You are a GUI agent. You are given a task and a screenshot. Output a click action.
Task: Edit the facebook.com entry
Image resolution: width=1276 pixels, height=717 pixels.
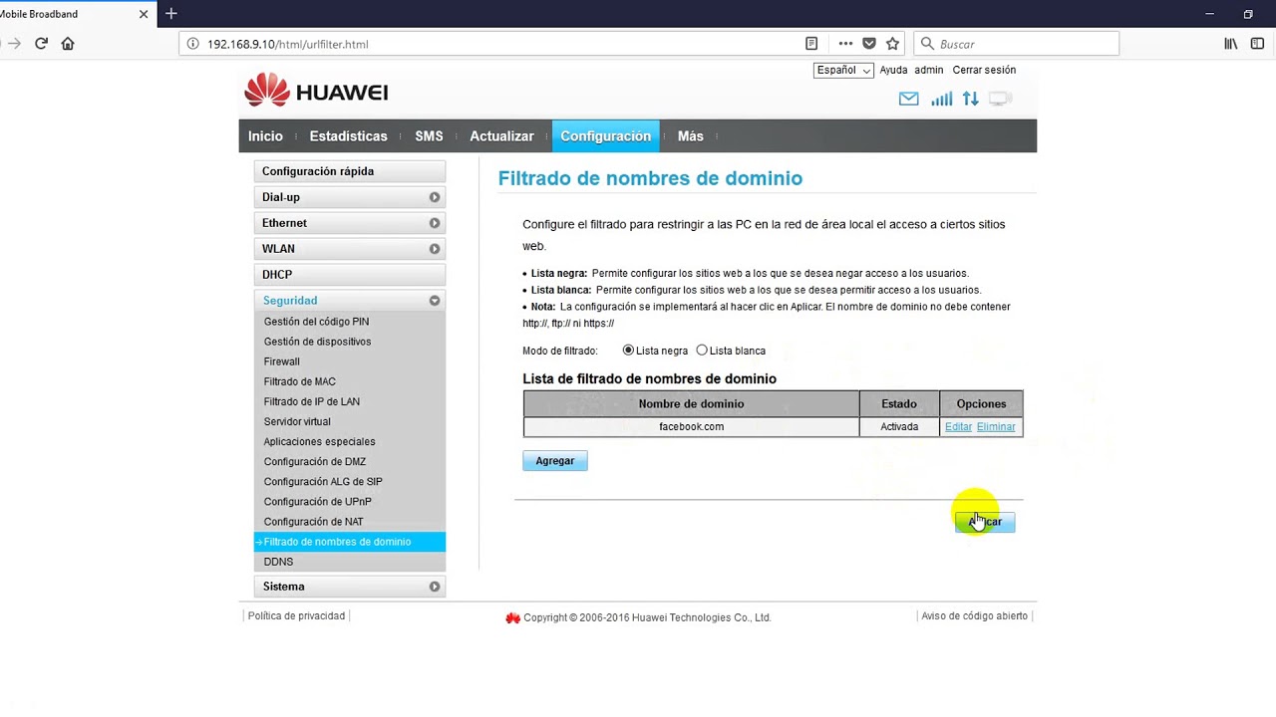(958, 427)
